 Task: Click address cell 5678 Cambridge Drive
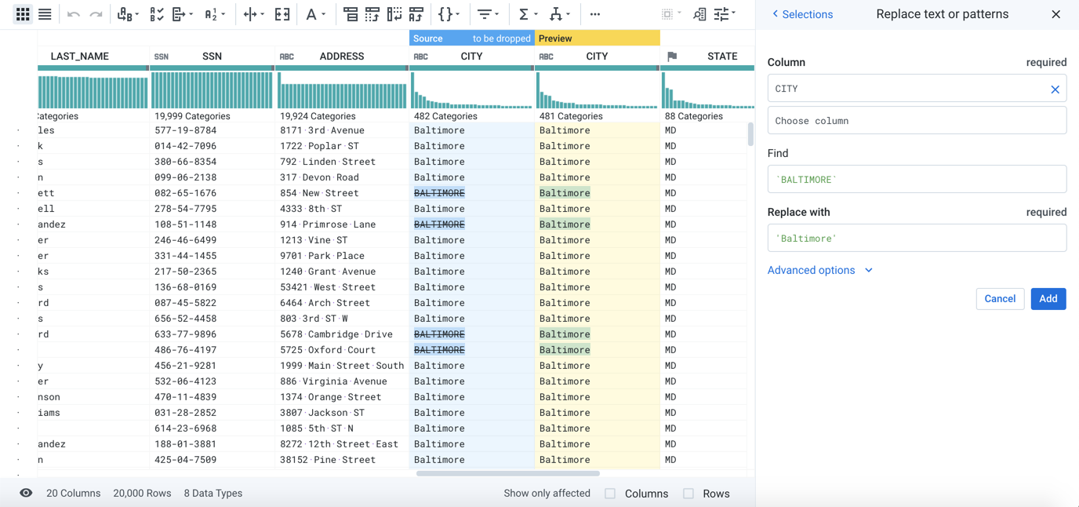click(x=336, y=334)
